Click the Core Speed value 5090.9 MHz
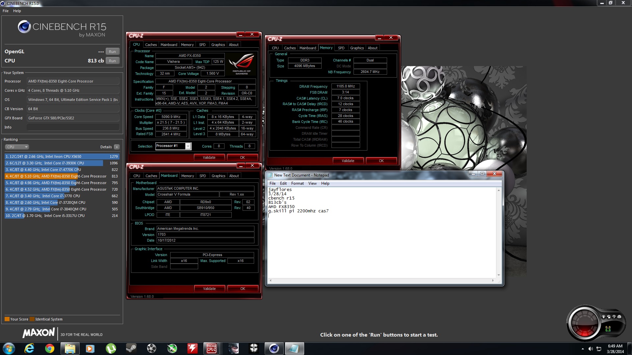Viewport: 632px width, 355px height. pos(171,117)
